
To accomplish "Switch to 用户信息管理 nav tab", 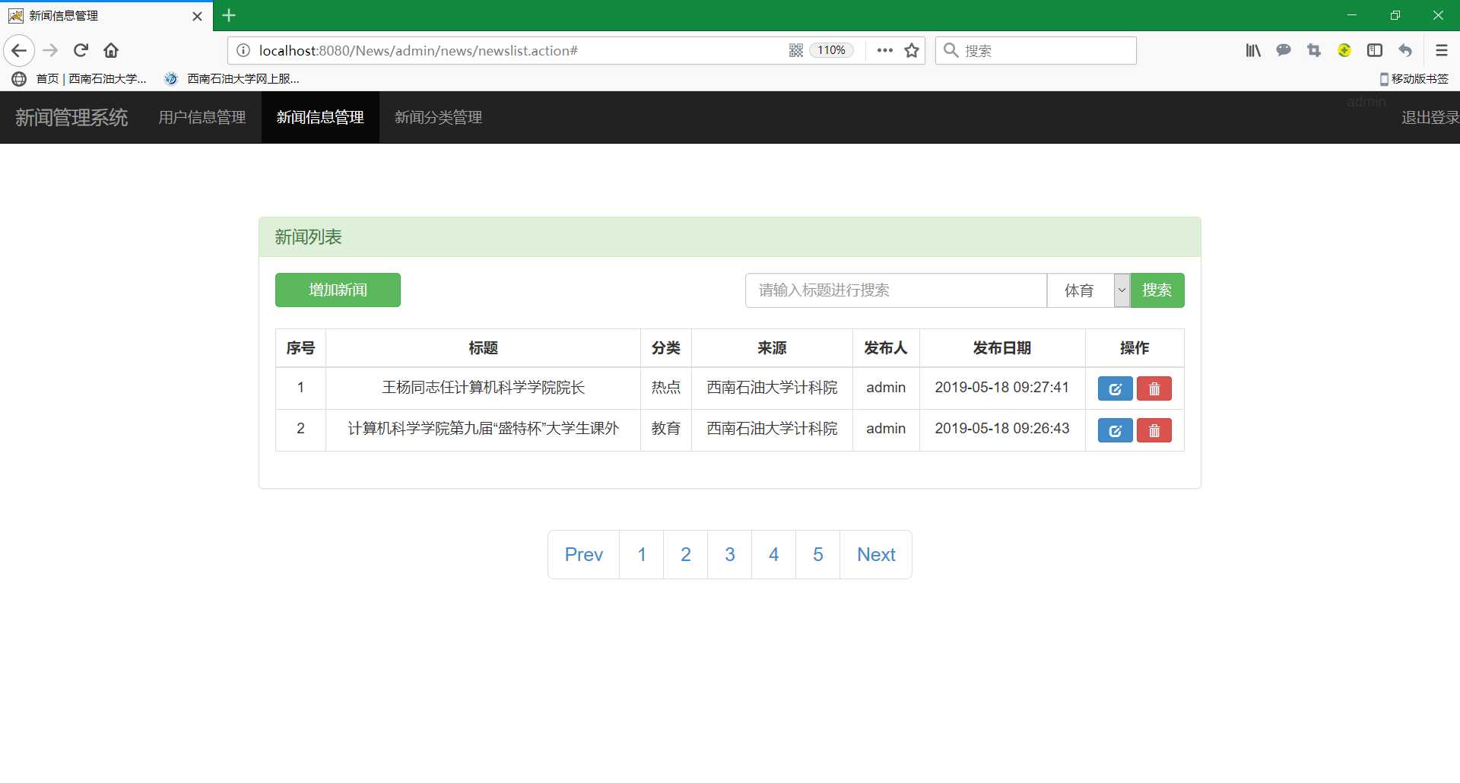I will (x=202, y=118).
